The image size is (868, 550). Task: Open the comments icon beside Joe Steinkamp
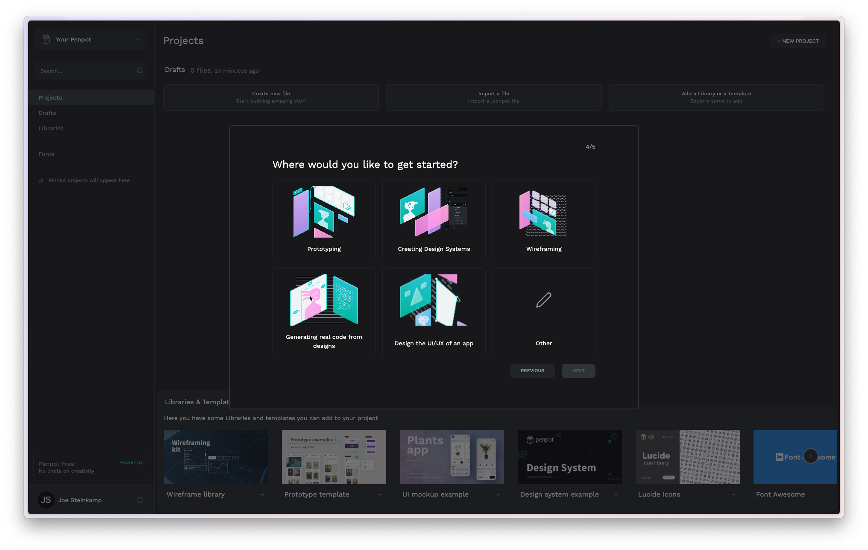(140, 500)
